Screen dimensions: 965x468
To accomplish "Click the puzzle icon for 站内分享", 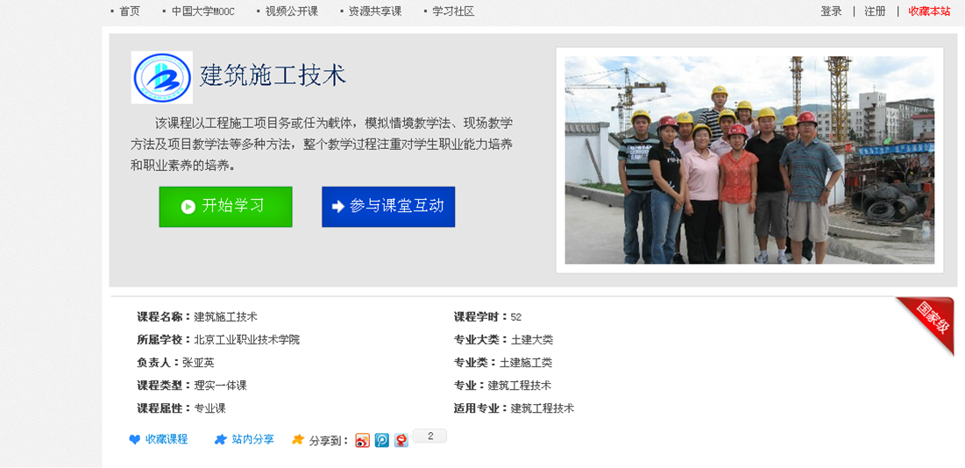I will (220, 440).
